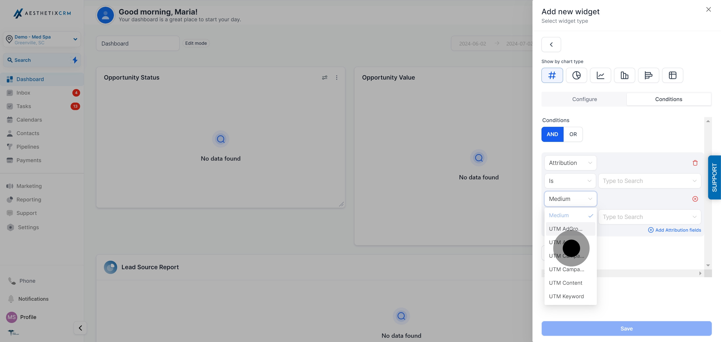Remove the Medium field with the red X
This screenshot has height=342, width=721.
695,199
